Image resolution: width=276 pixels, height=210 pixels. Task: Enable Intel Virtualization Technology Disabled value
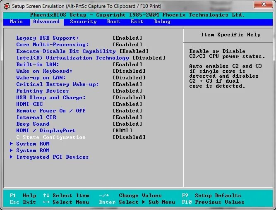[x=149, y=58]
